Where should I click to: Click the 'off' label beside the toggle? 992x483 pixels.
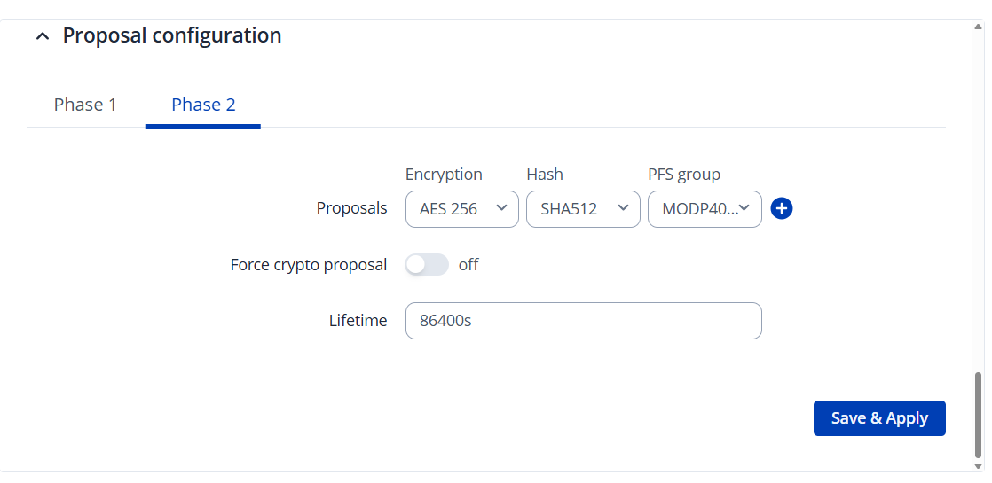pyautogui.click(x=468, y=265)
